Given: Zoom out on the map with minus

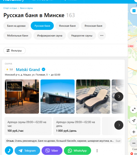Looking at the screenshot, I should (134, 143).
